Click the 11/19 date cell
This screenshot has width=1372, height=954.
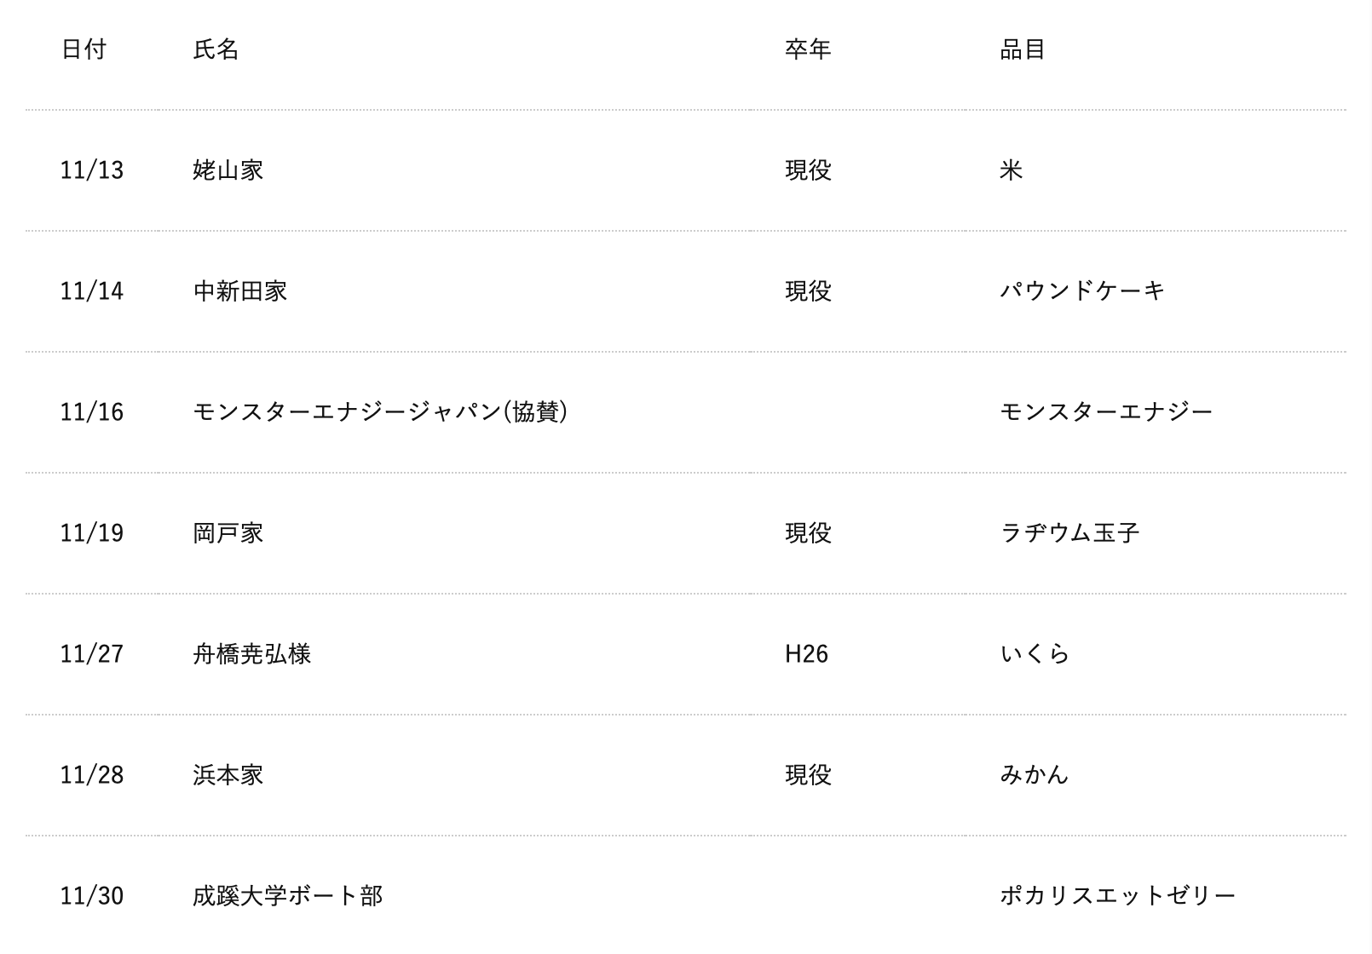point(92,533)
